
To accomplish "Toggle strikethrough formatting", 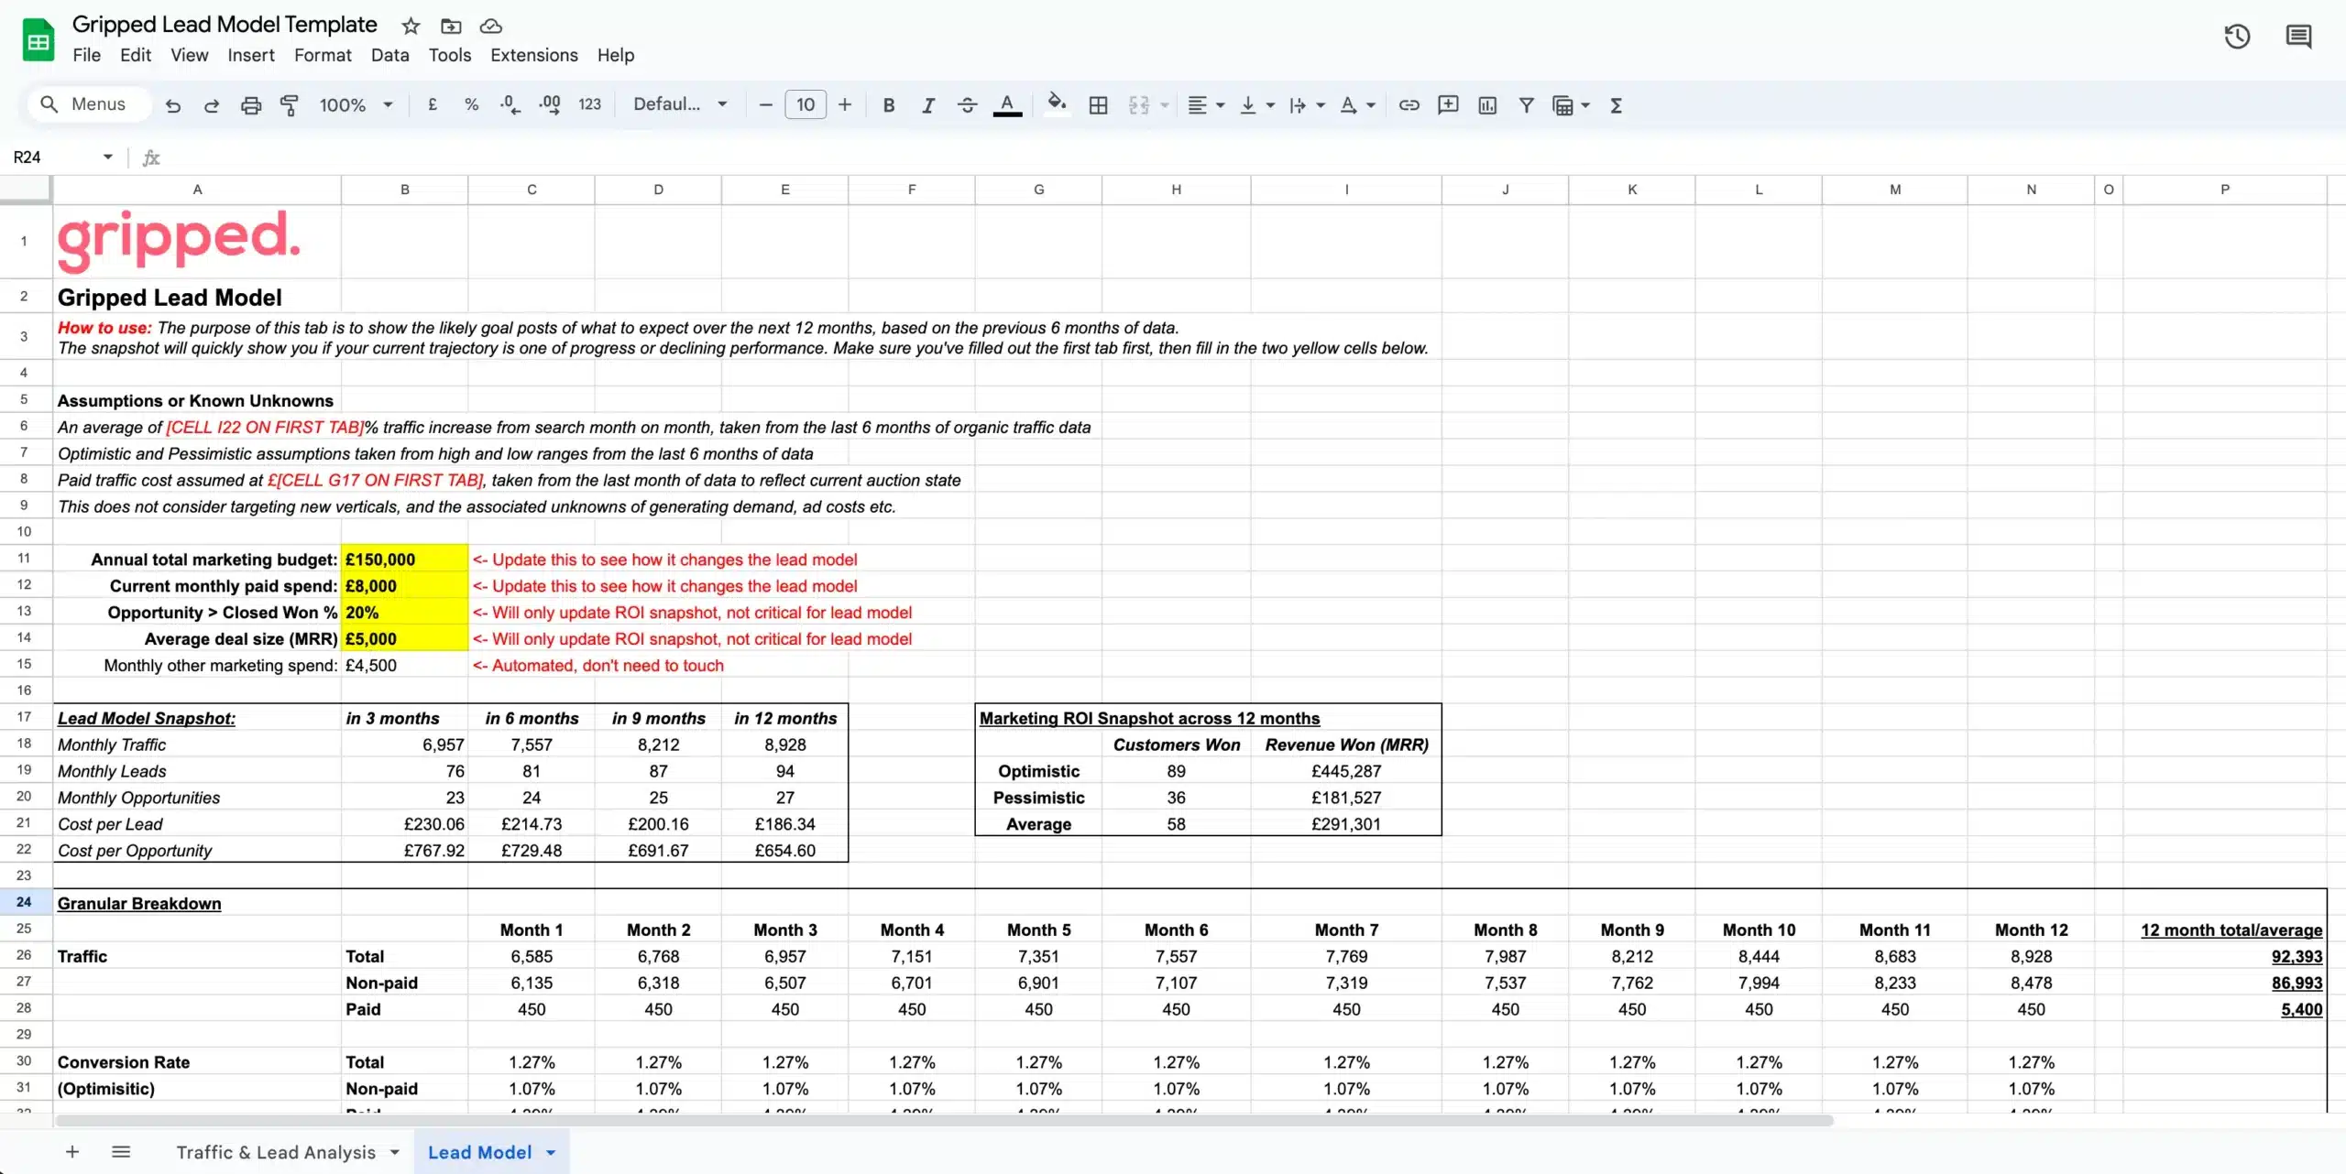I will point(967,105).
